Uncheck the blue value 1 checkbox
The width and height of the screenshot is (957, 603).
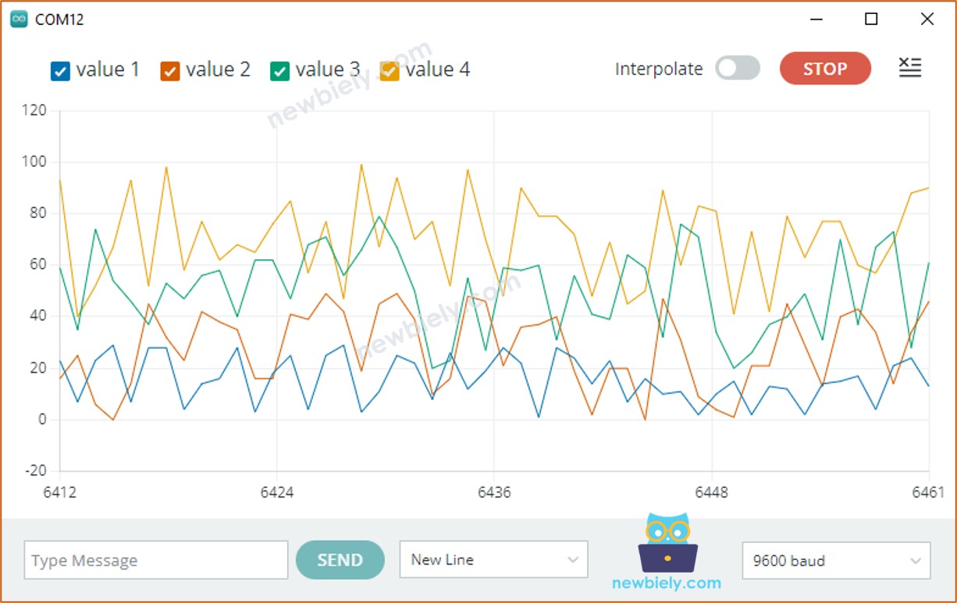point(61,70)
